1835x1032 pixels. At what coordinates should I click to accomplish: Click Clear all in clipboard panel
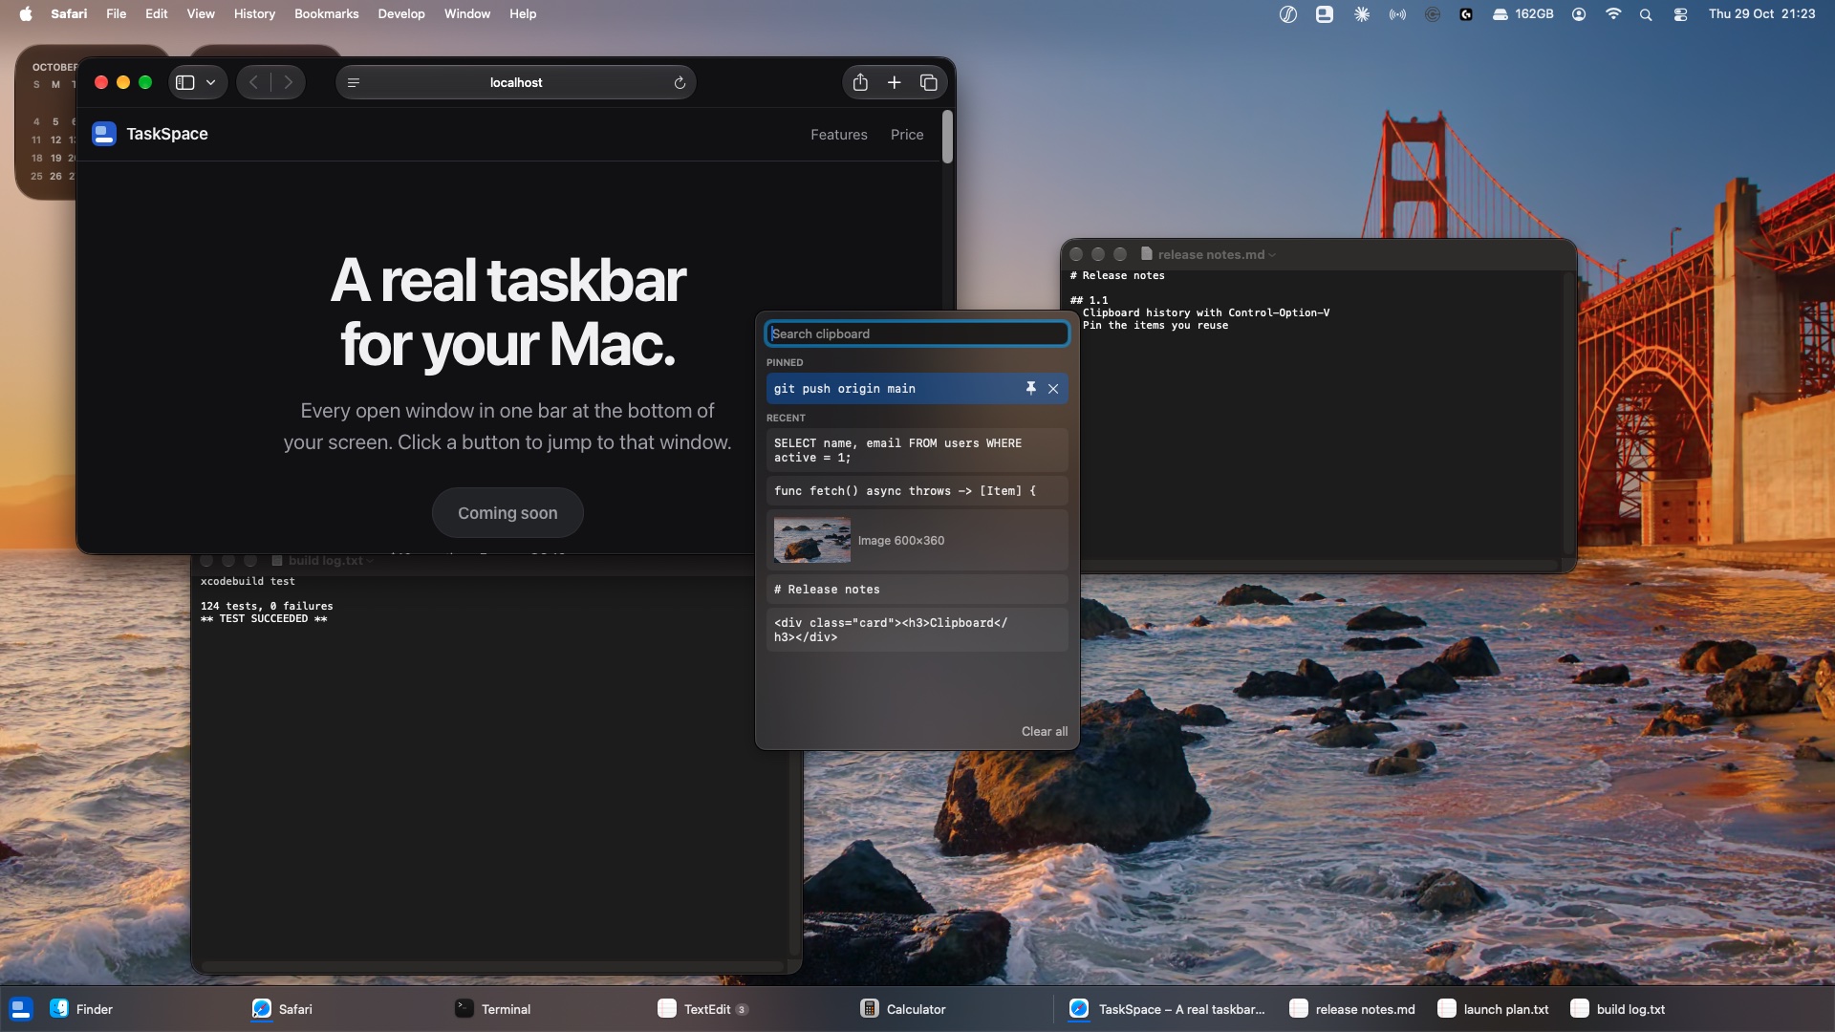tap(1044, 731)
